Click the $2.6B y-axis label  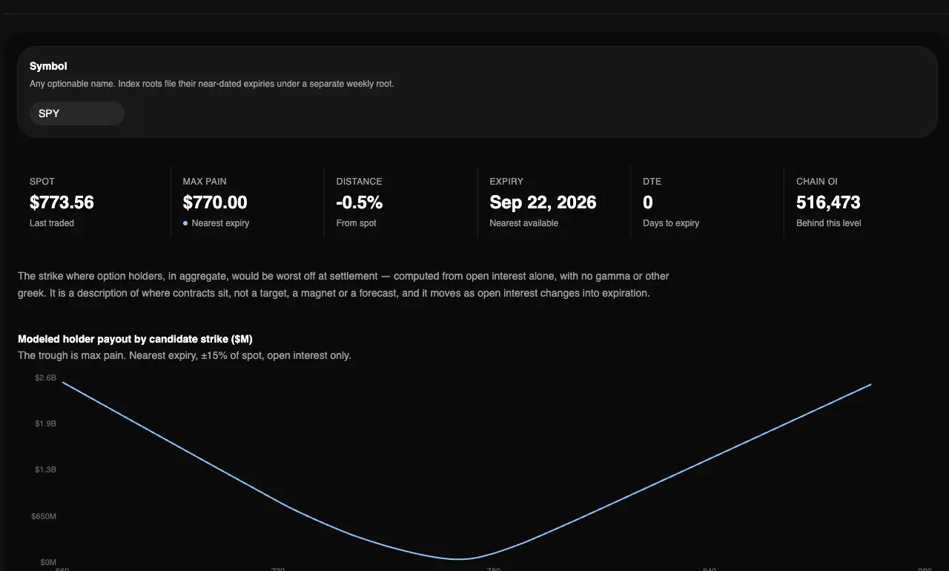point(46,377)
